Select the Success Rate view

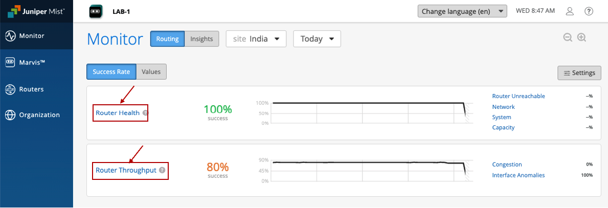tap(111, 72)
